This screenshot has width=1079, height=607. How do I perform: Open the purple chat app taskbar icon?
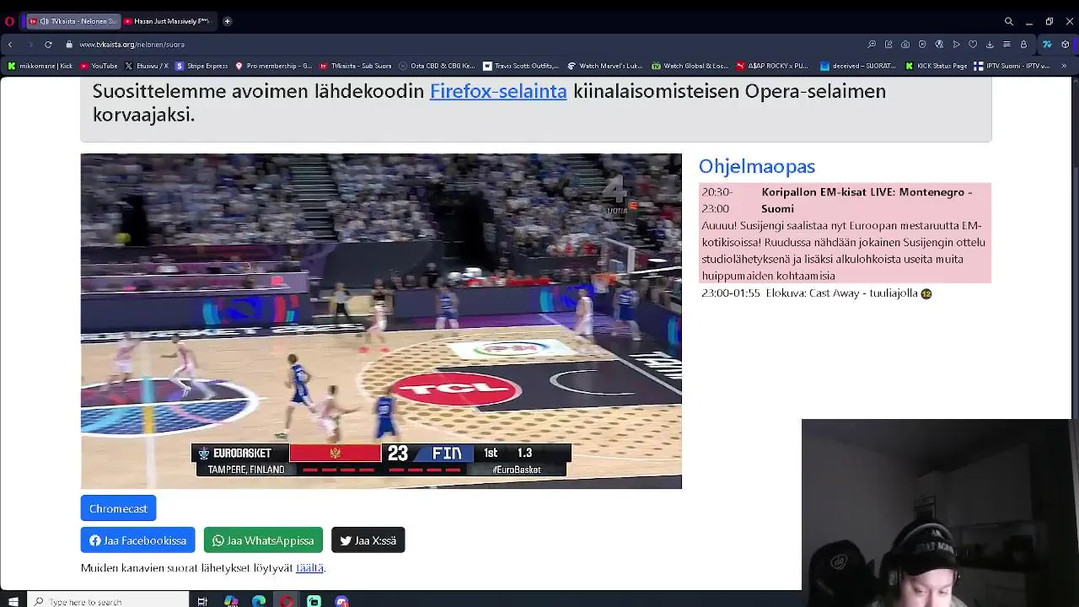[341, 601]
